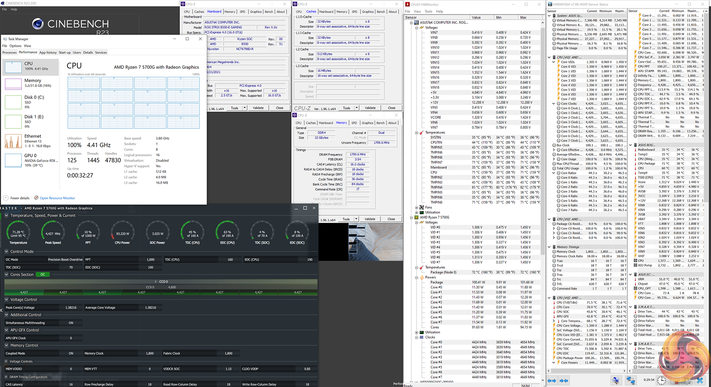Screen dimensions: 711x387
Task: Click HWiNFO networked computers icon
Action: (631, 380)
